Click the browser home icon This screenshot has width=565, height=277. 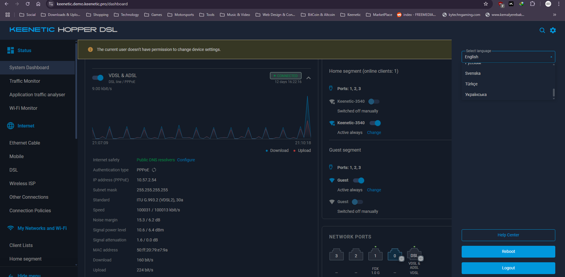[38, 4]
